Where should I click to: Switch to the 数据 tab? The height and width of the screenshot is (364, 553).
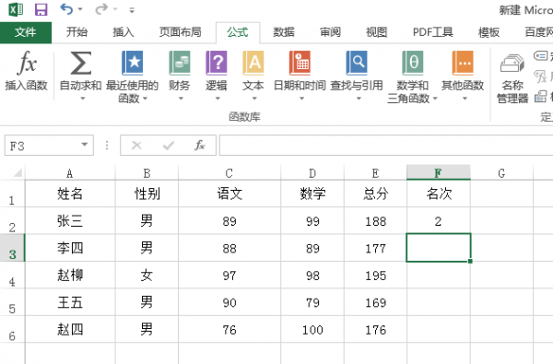284,32
